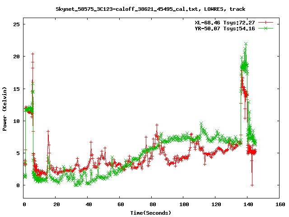Click the tallest green peak near 140 seconds
The width and height of the screenshot is (289, 217).
click(246, 44)
